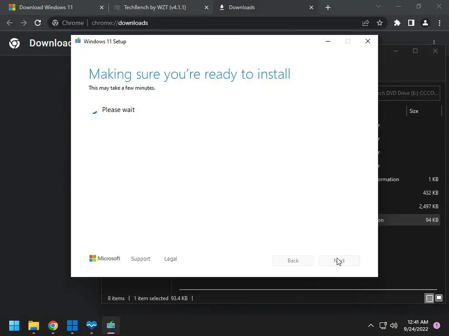Screen dimensions: 449x336
Task: Open the blue Windows tile taskbar app
Action: [x=72, y=325]
